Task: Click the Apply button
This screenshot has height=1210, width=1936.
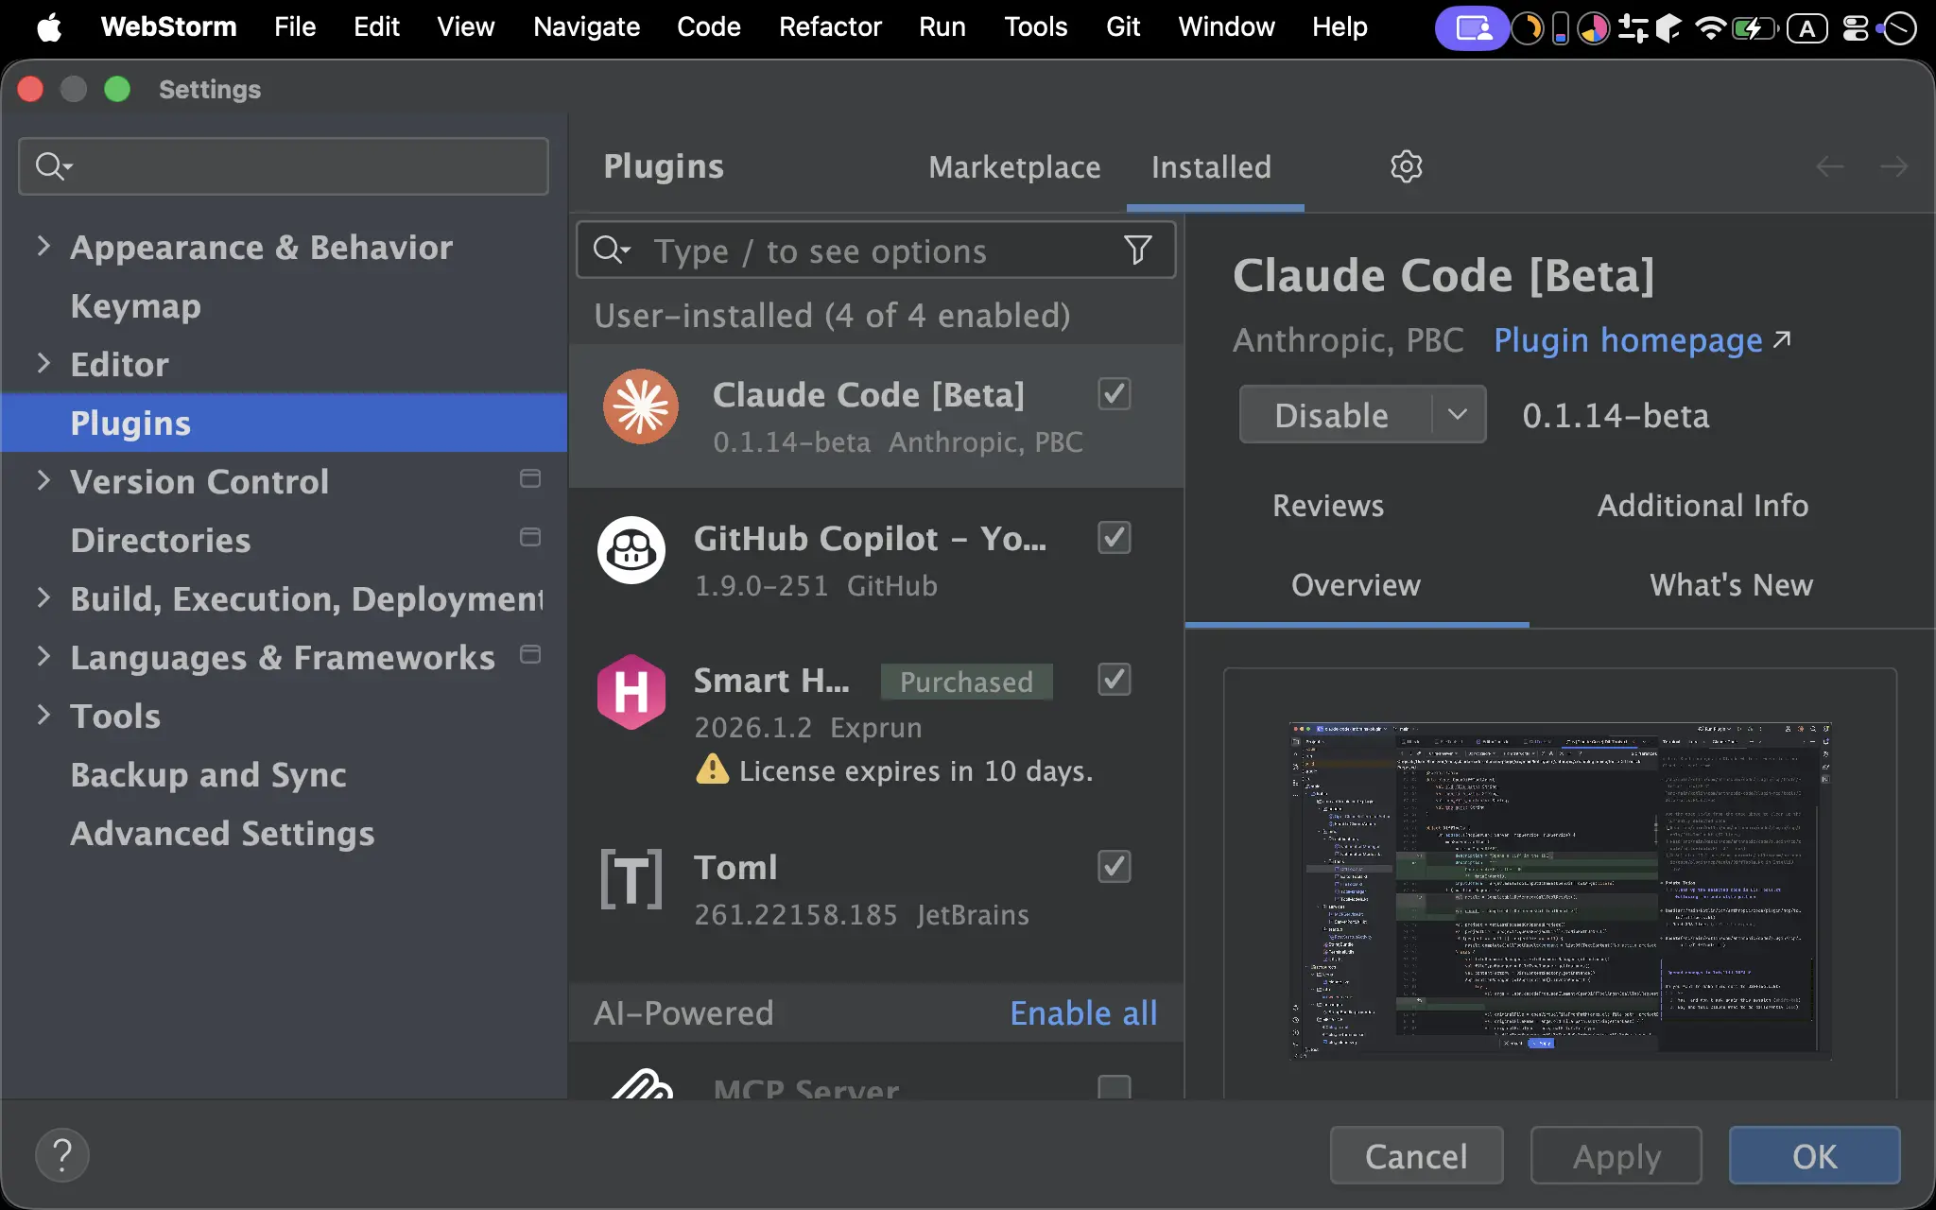Action: 1616,1155
